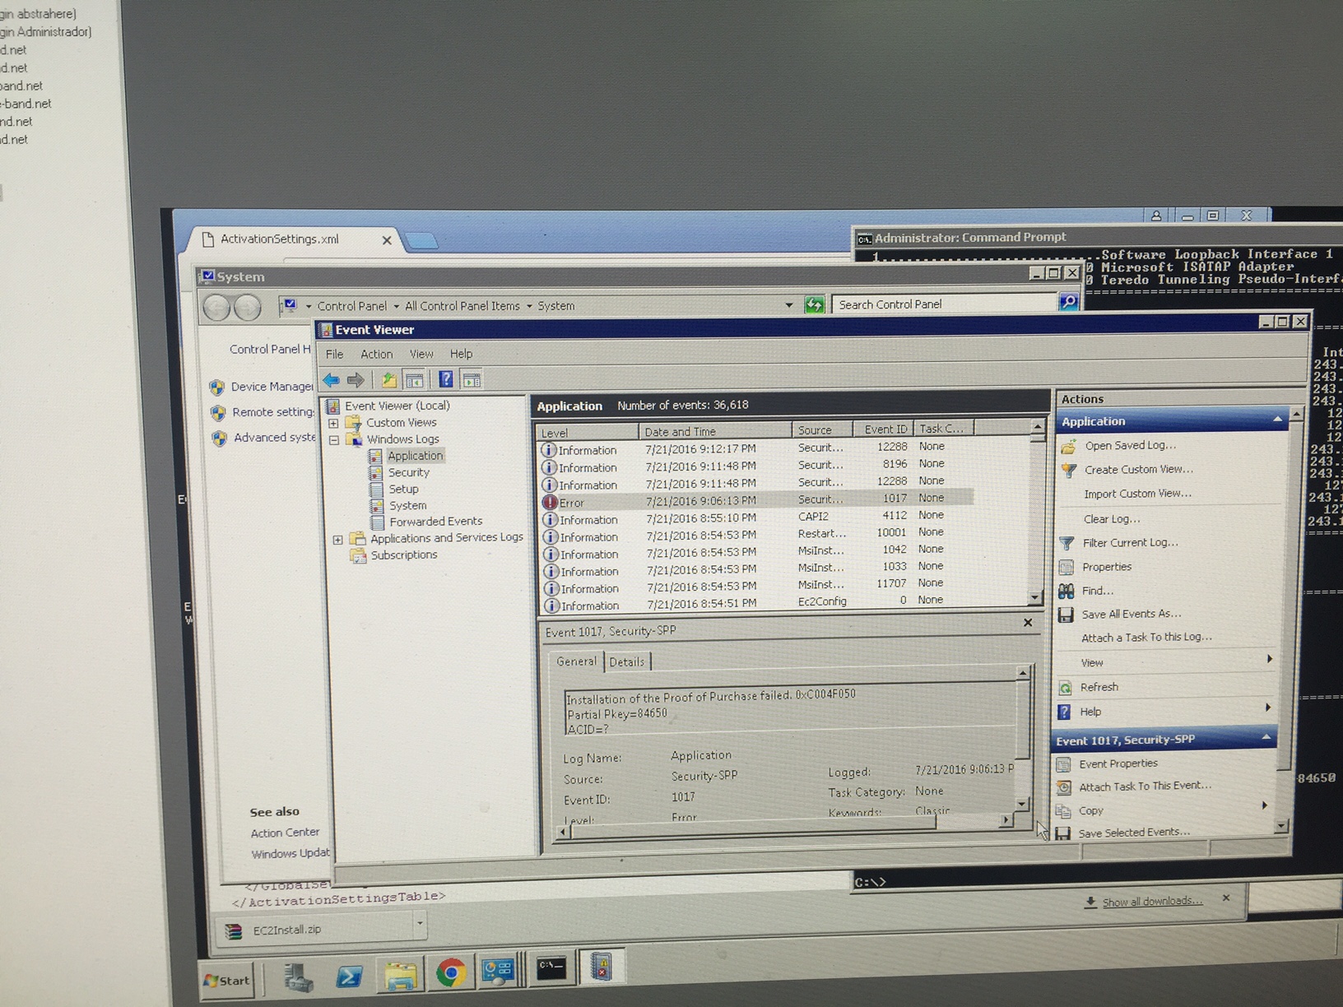Open Saved Log icon in Actions

(x=1068, y=446)
